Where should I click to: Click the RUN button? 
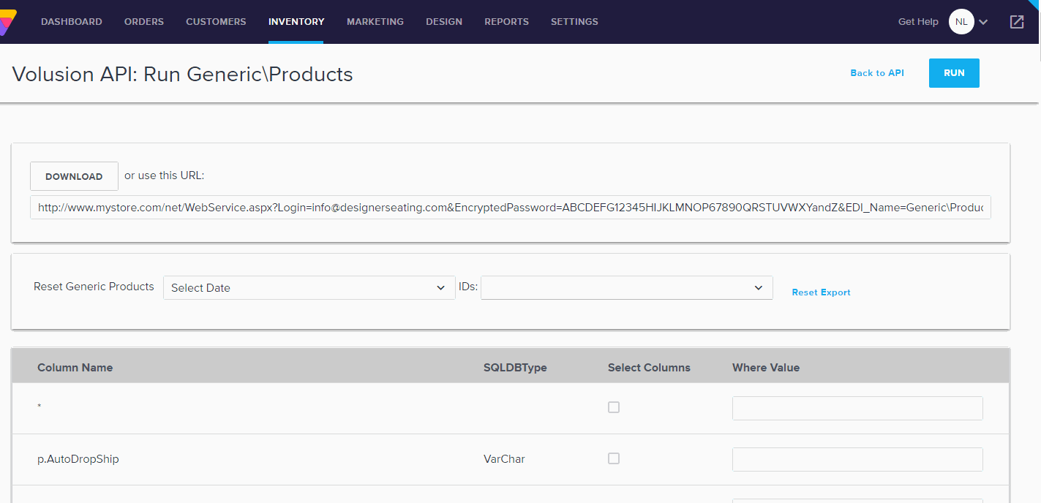click(954, 73)
